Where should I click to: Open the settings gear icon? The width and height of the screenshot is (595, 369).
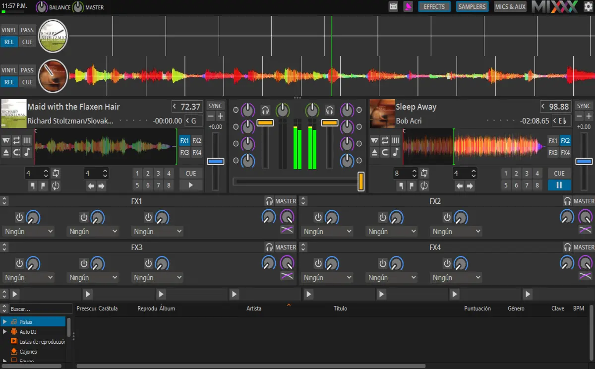588,6
